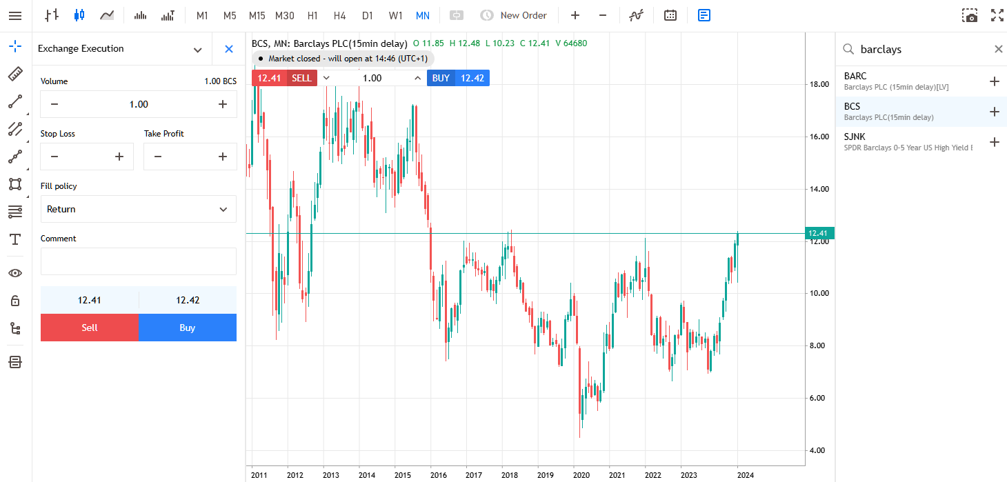Click the Volume 1.00 input field

tap(139, 104)
